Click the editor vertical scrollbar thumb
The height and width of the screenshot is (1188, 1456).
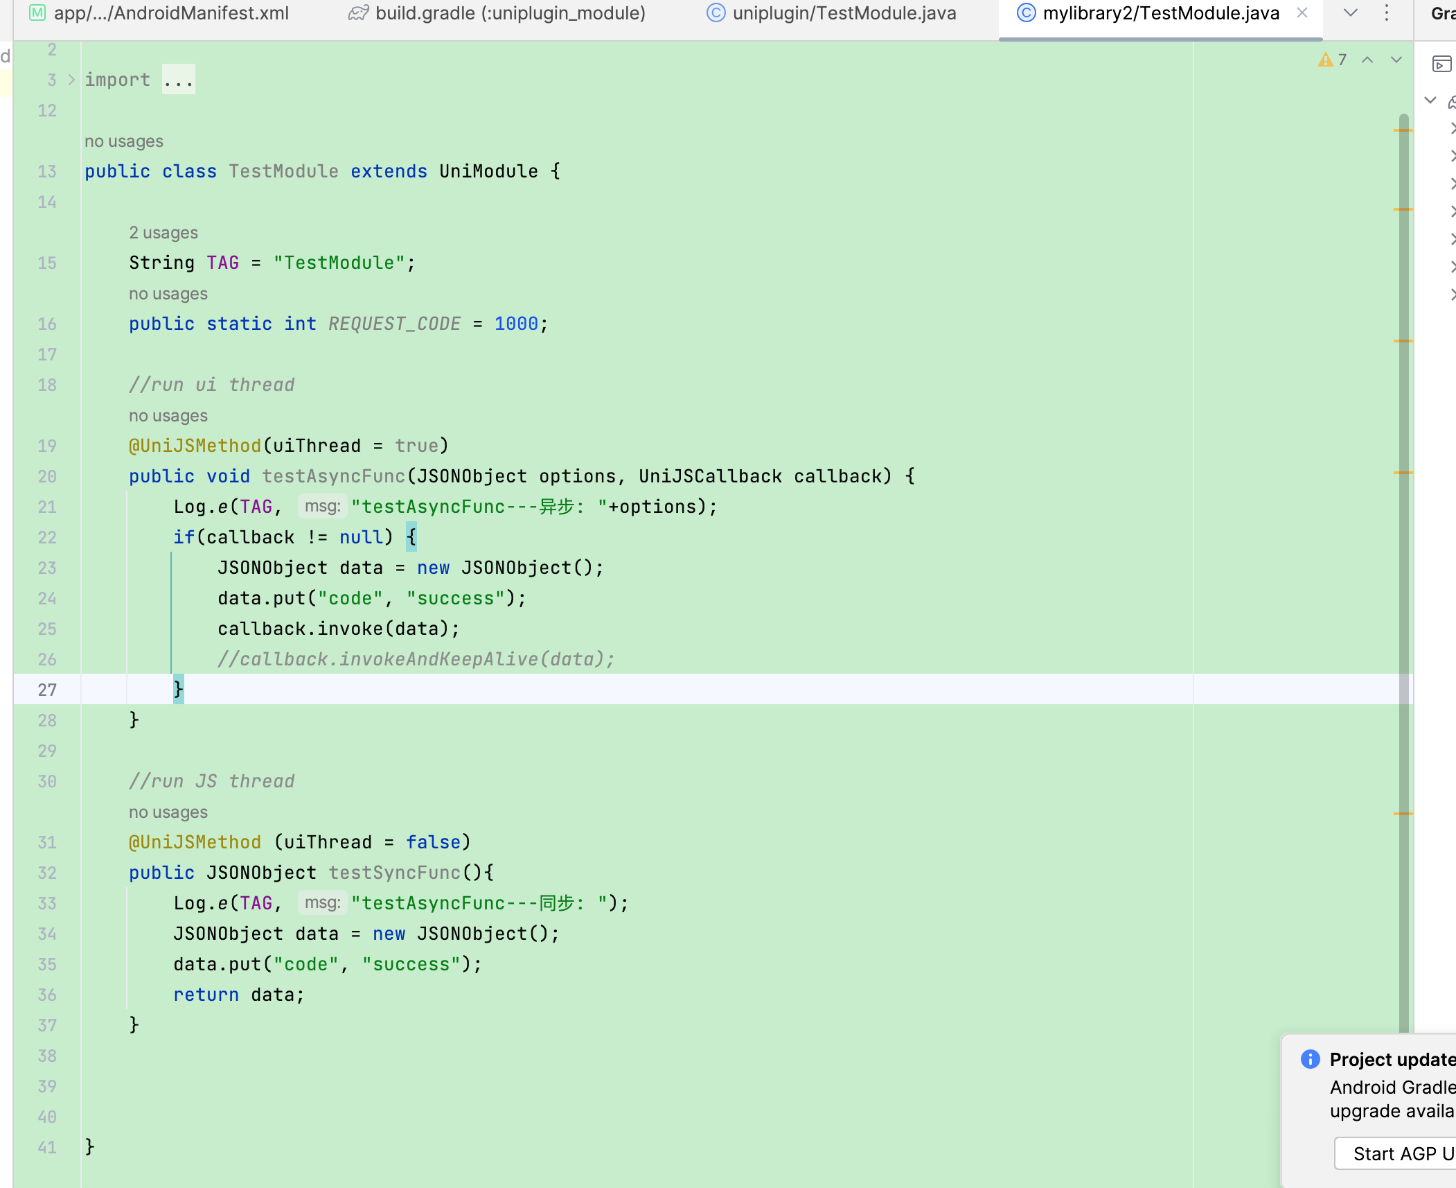tap(1404, 554)
